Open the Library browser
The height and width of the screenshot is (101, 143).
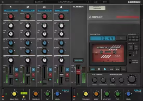39,2
